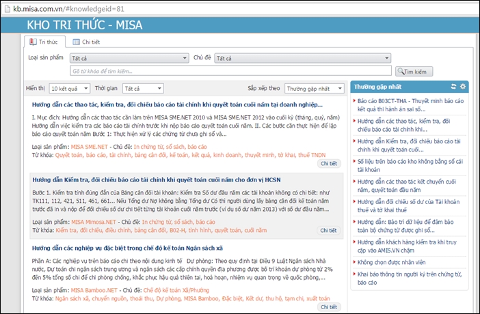Click Chi tiết button of HCSN article
This screenshot has height=314, width=480.
329,231
